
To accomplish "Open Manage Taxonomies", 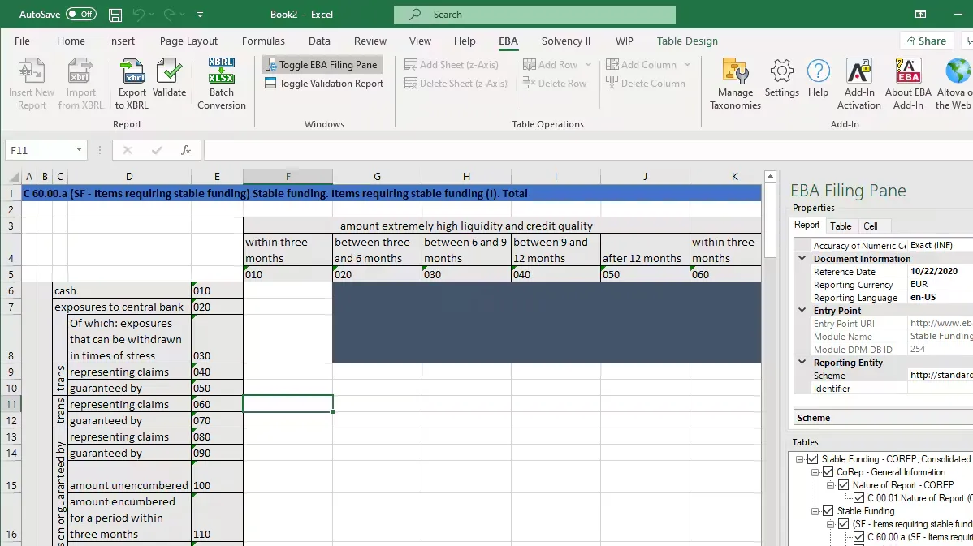I will pyautogui.click(x=735, y=72).
